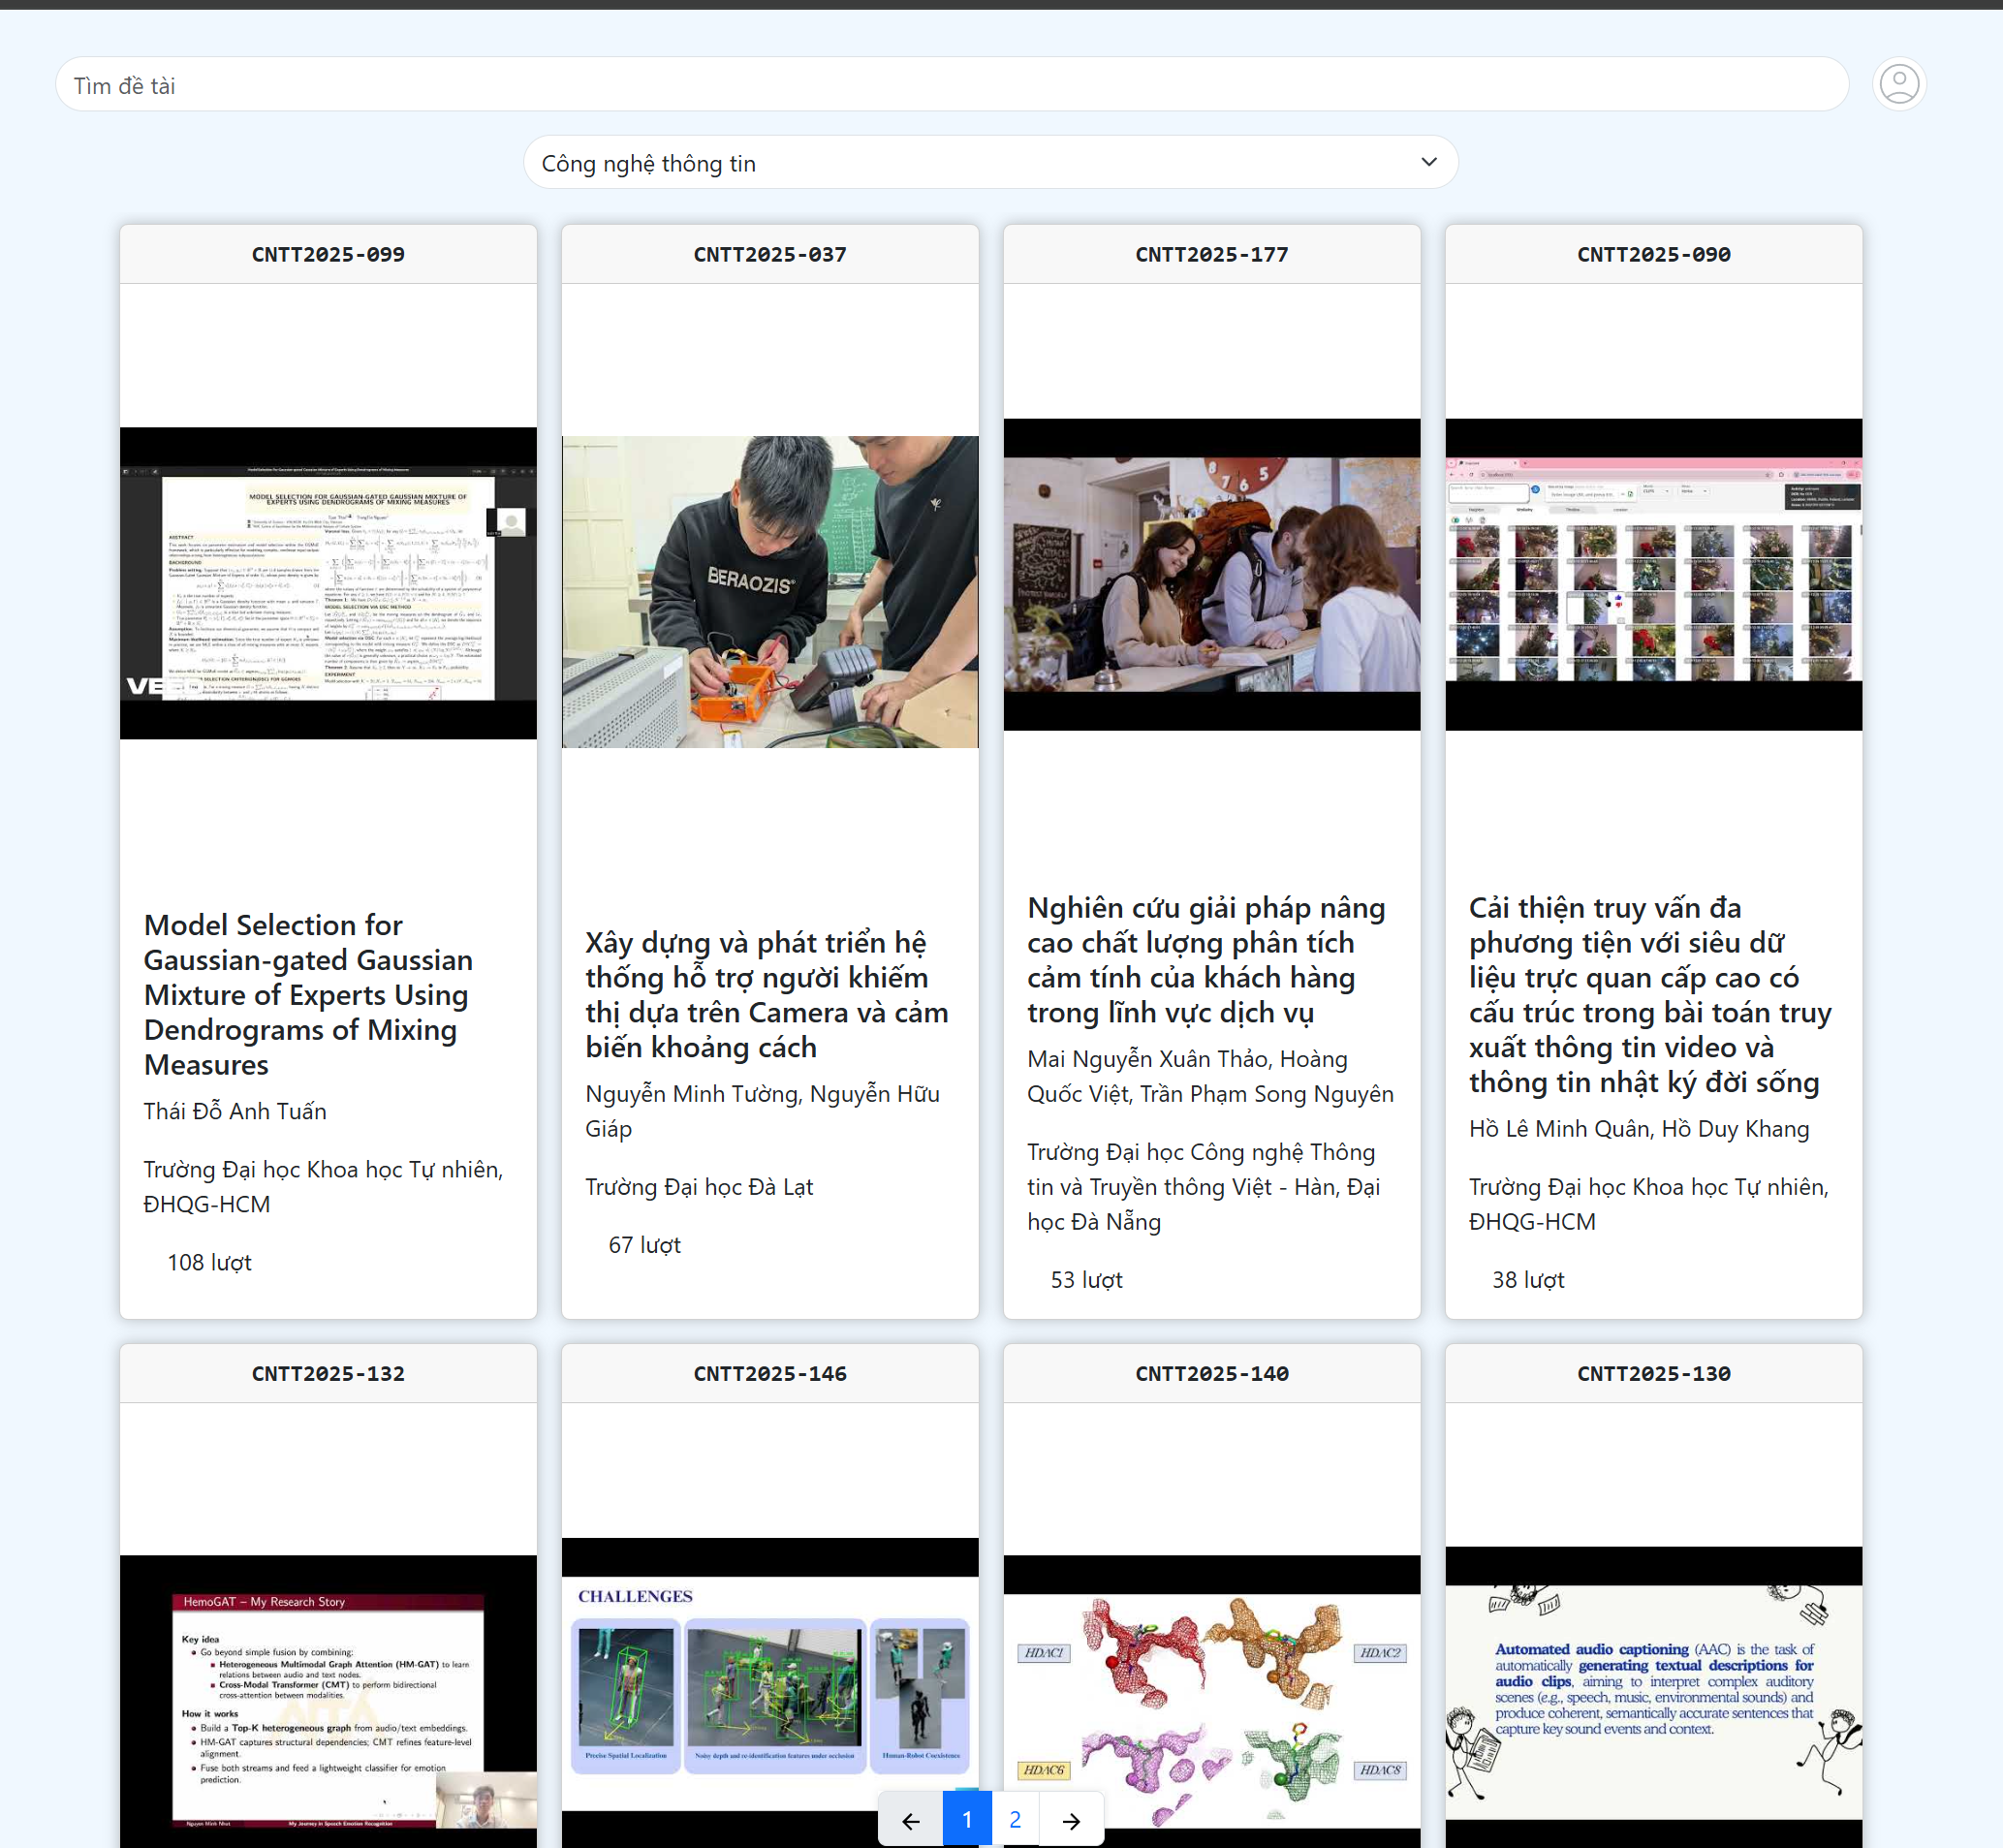Viewport: 2003px width, 1848px height.
Task: Open the user profile icon
Action: point(1898,84)
